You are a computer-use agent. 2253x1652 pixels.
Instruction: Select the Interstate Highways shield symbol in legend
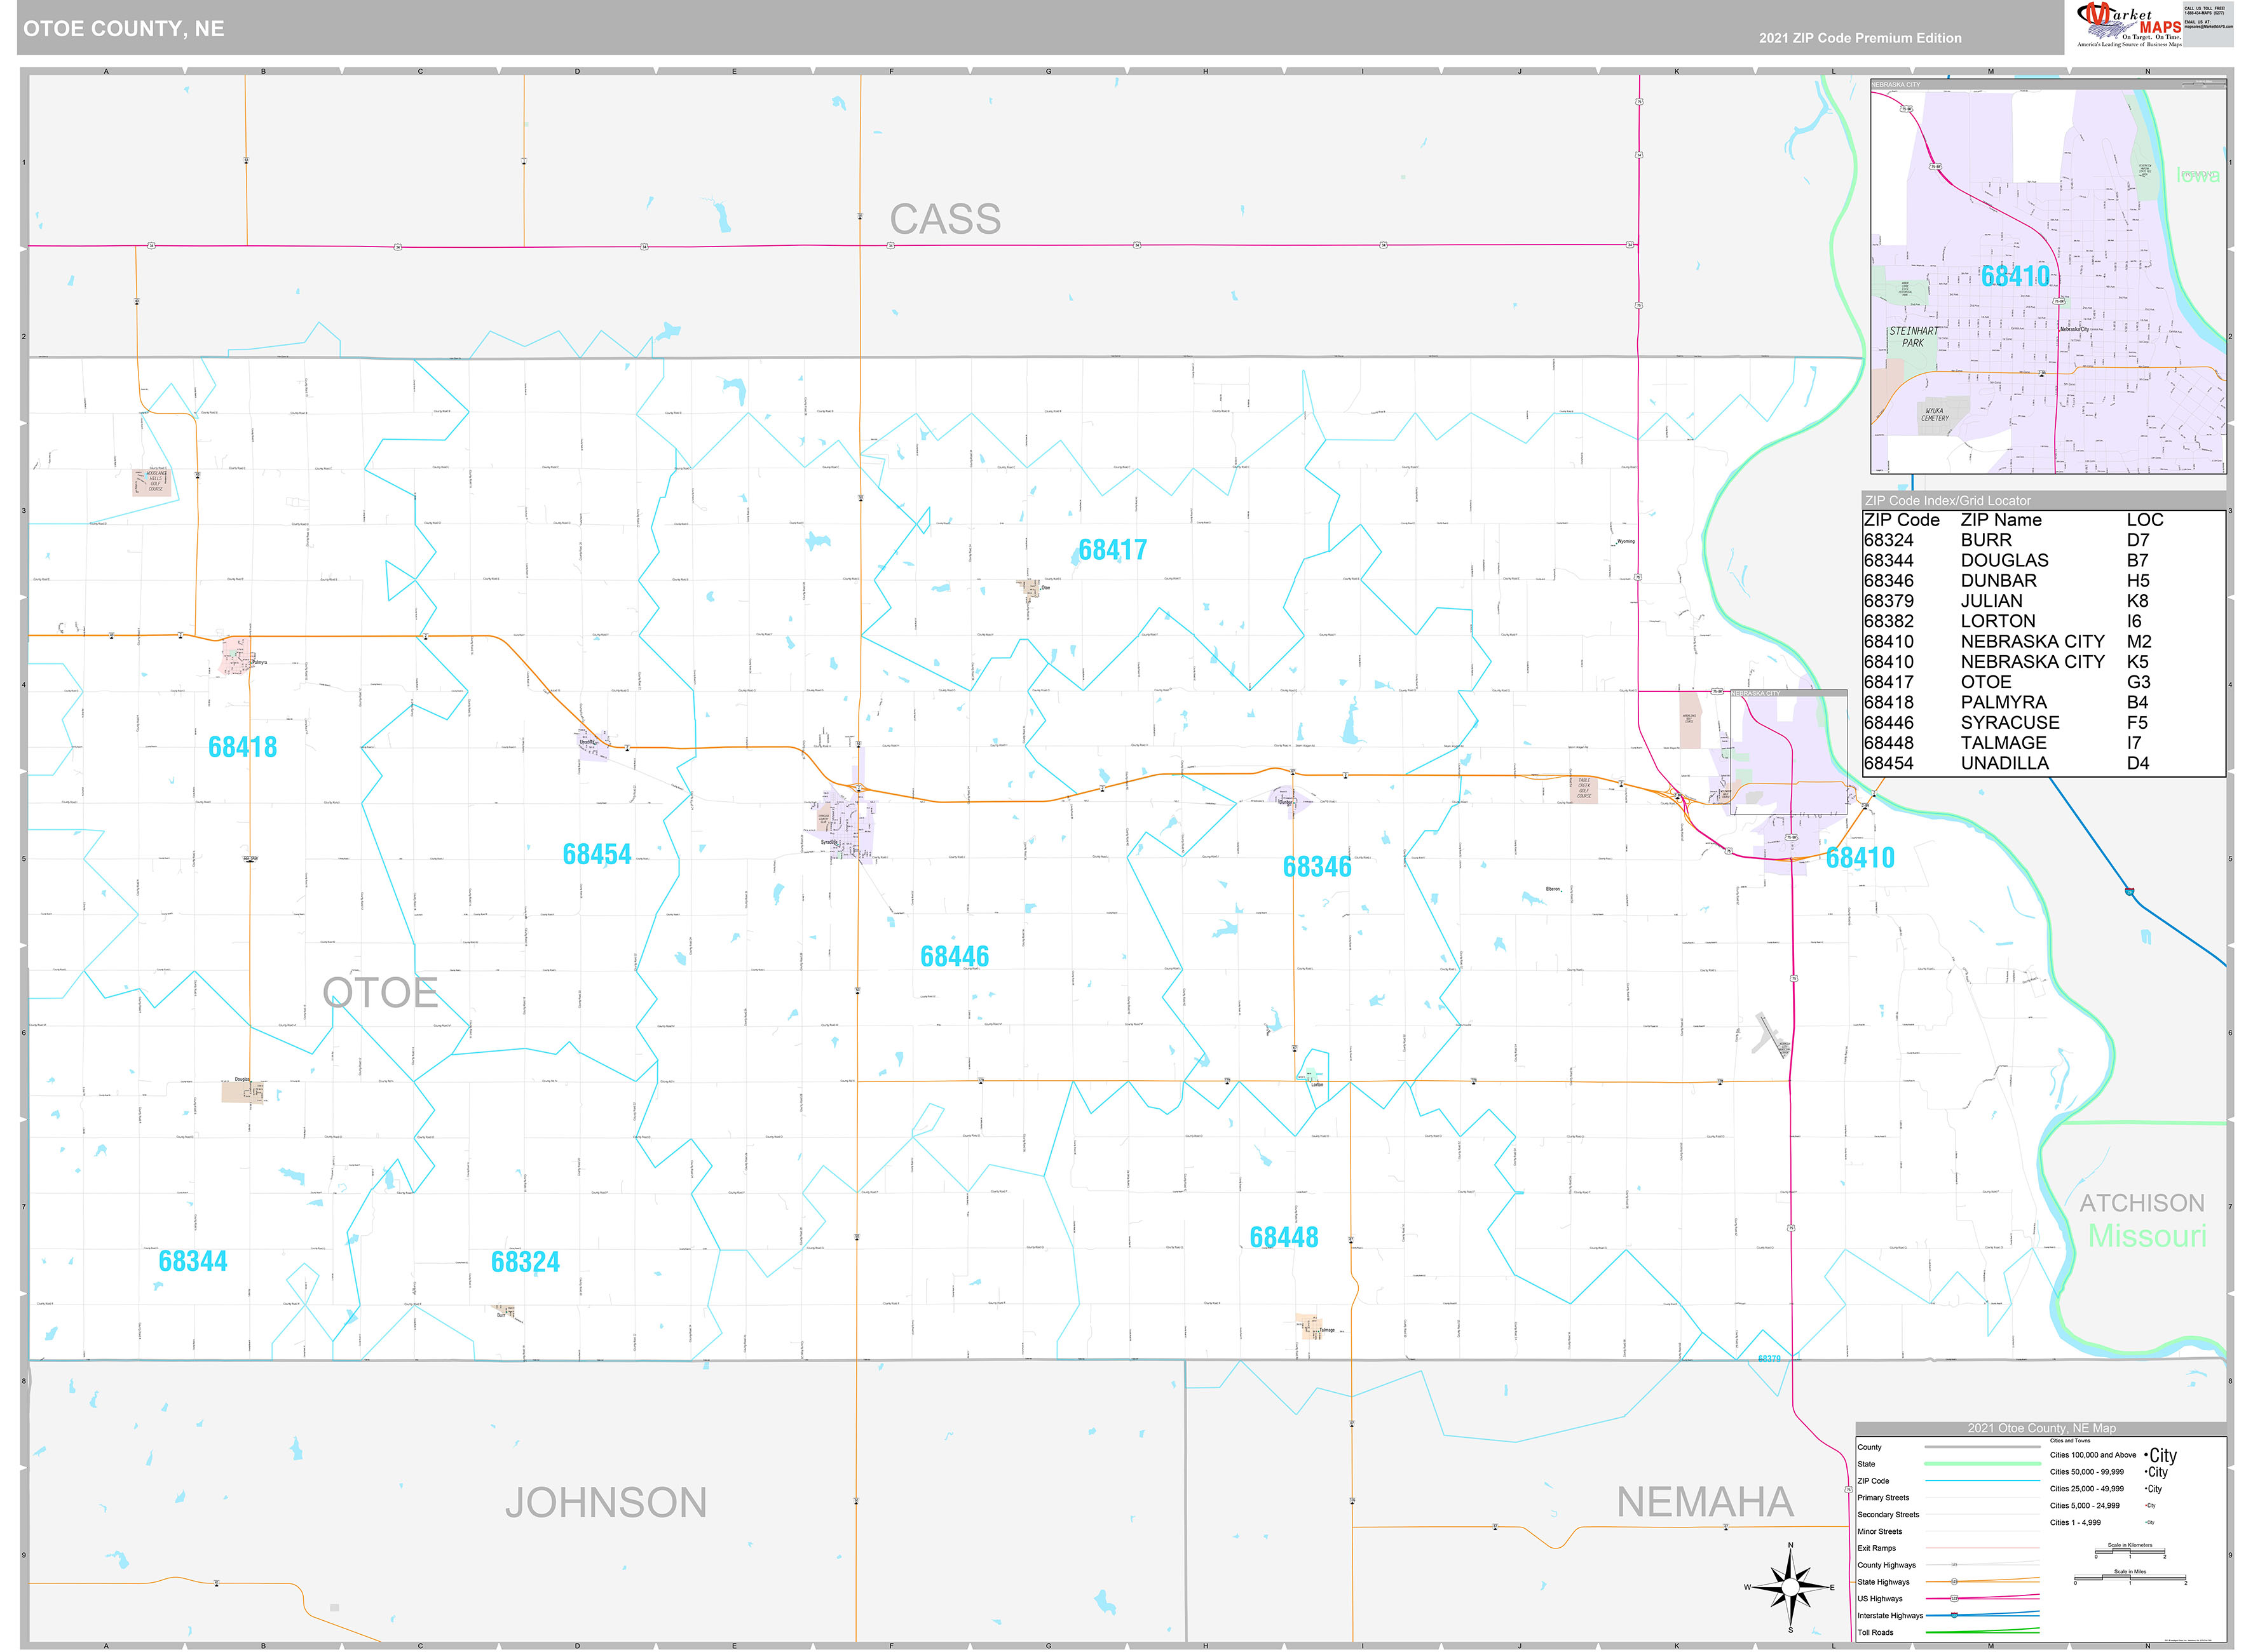(x=1955, y=1616)
